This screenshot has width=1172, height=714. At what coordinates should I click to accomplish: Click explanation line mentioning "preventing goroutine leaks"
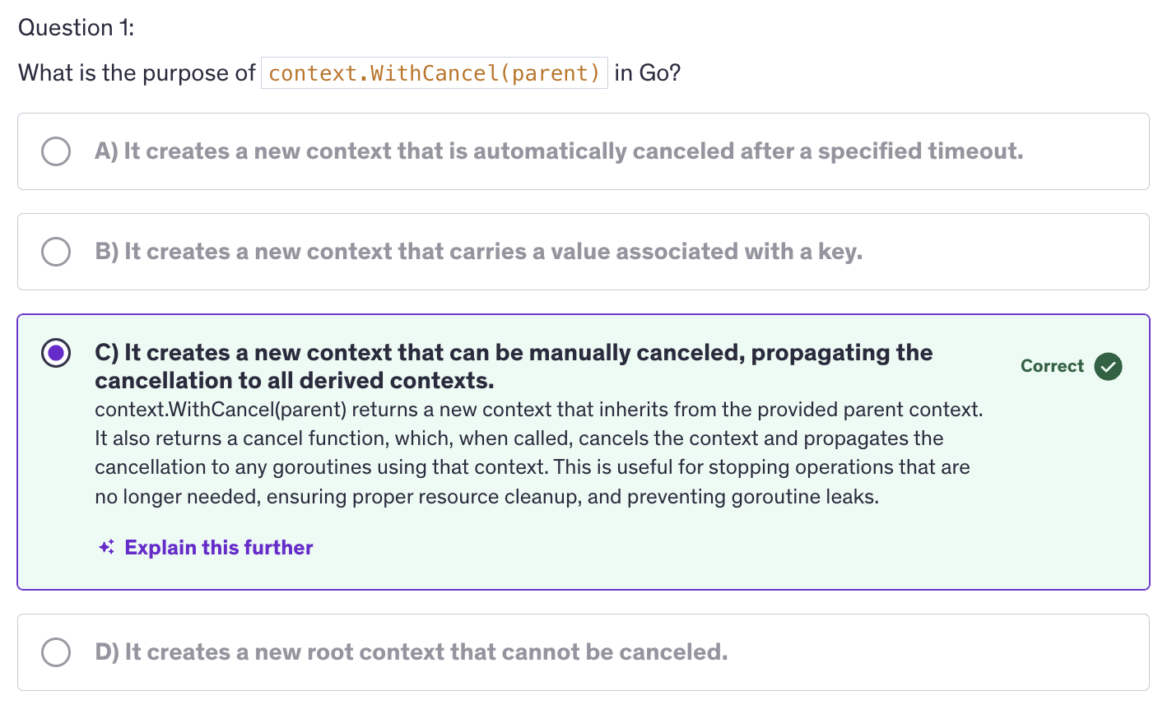coord(486,497)
